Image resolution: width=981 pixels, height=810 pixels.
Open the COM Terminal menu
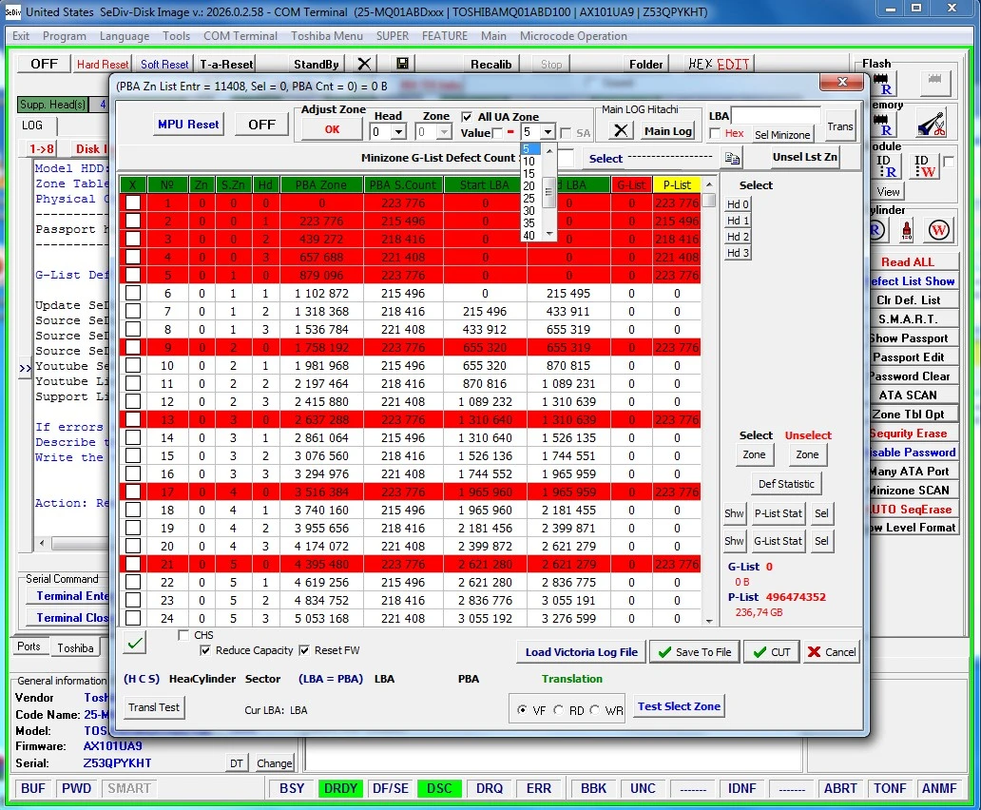tap(240, 36)
